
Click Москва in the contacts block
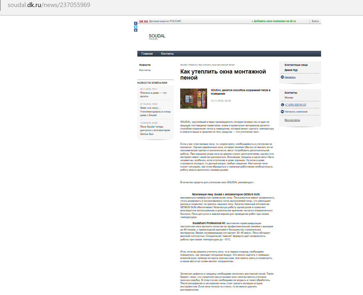pyautogui.click(x=289, y=97)
